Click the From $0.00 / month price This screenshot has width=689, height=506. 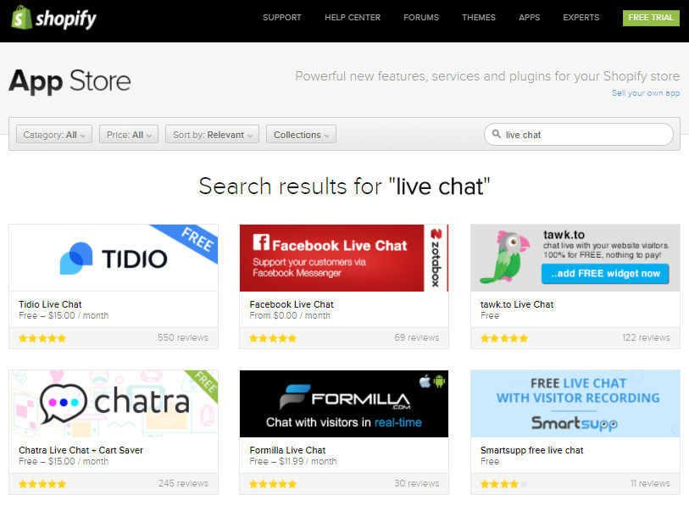tap(290, 315)
